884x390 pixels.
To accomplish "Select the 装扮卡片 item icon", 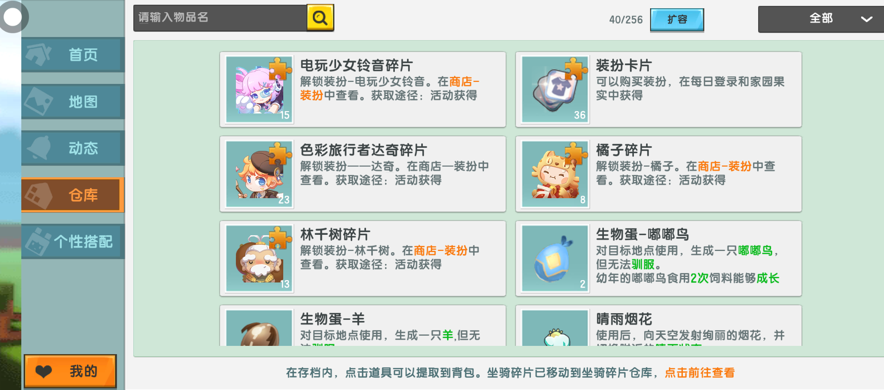I will coord(555,89).
